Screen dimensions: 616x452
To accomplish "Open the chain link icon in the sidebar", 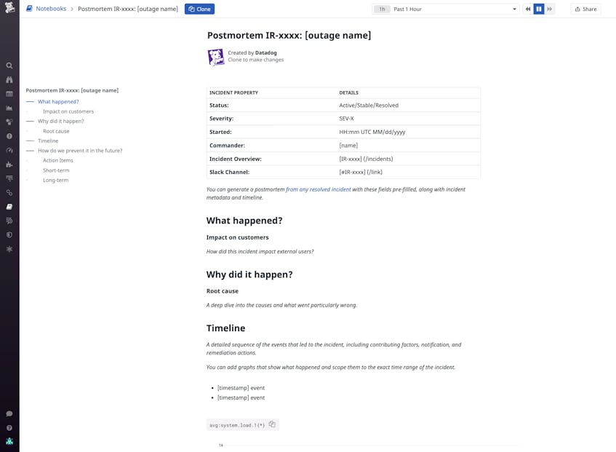I will [9, 193].
